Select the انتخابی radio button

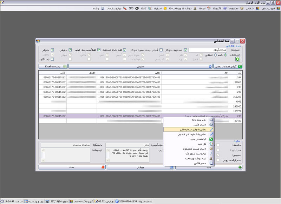215,55
